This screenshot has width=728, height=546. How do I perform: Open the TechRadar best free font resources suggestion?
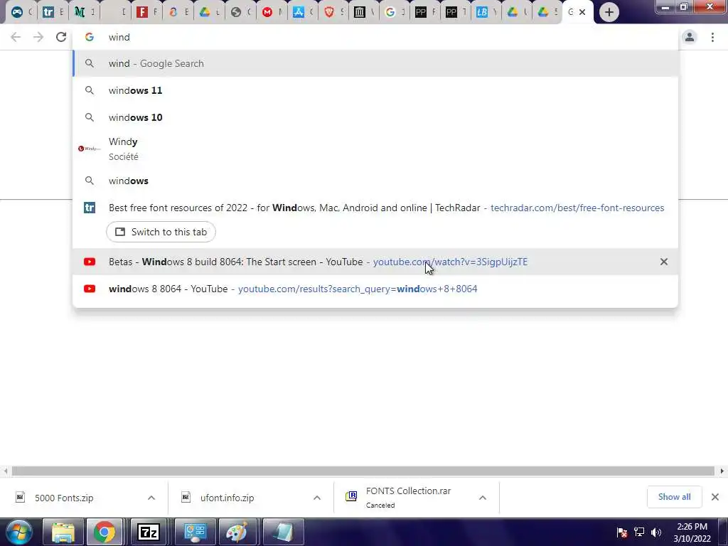coord(375,208)
